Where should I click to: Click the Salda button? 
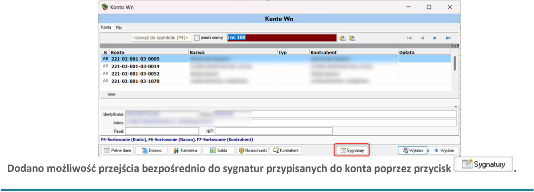[218, 151]
